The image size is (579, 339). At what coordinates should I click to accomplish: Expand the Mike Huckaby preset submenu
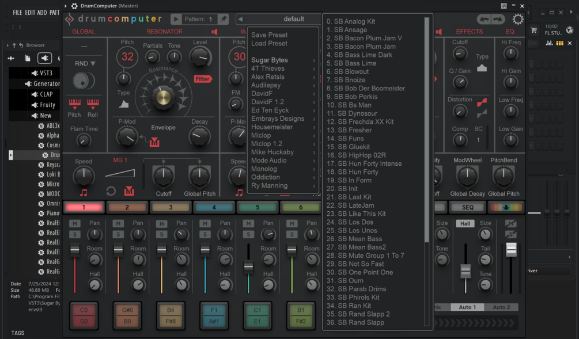(283, 152)
